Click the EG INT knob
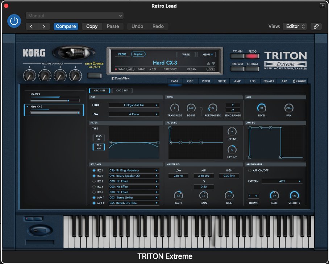The height and width of the screenshot is (264, 329). [x=191, y=108]
